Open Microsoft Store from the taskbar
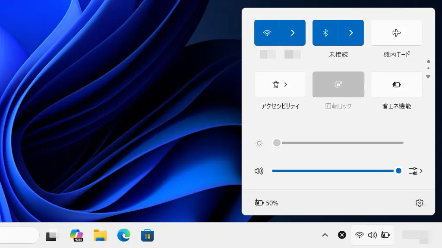 tap(147, 235)
